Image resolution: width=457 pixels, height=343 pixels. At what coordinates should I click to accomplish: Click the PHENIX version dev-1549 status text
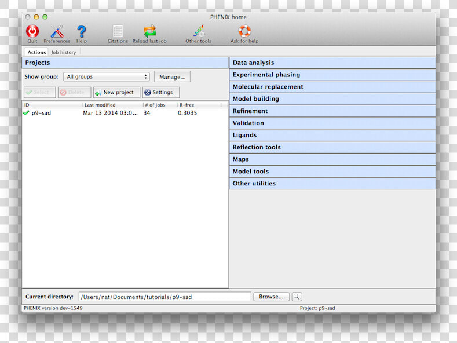53,308
